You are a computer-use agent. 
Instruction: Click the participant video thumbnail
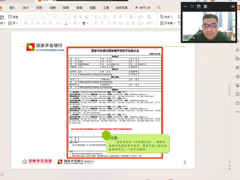(209, 26)
